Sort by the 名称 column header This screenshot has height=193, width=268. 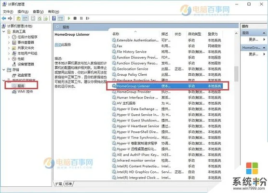[135, 34]
